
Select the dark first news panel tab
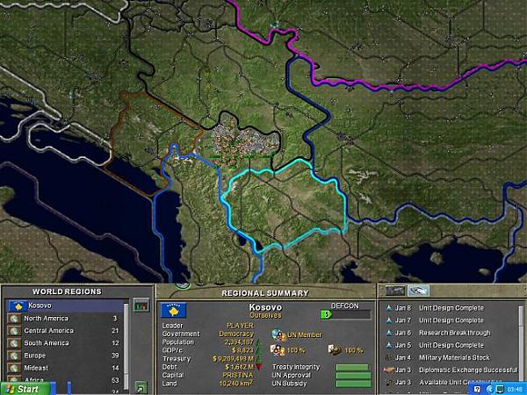(x=395, y=291)
